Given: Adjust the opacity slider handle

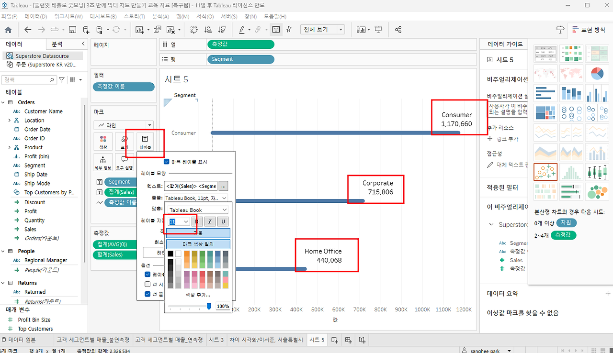Looking at the screenshot, I should [209, 306].
